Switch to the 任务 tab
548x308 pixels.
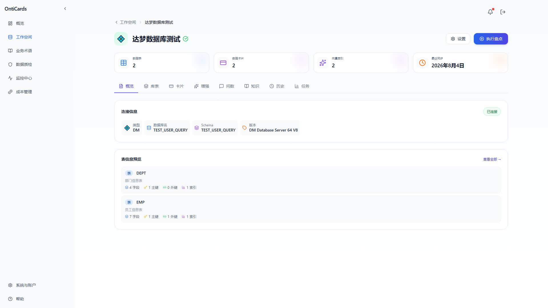point(302,86)
